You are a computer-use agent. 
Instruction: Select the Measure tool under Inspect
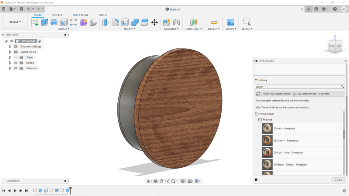point(214,22)
